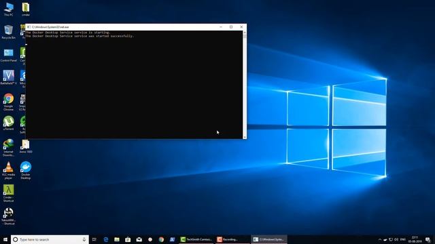Screen dimensions: 435x244
Task: Open the Action Center notifications icon
Action: [428, 239]
